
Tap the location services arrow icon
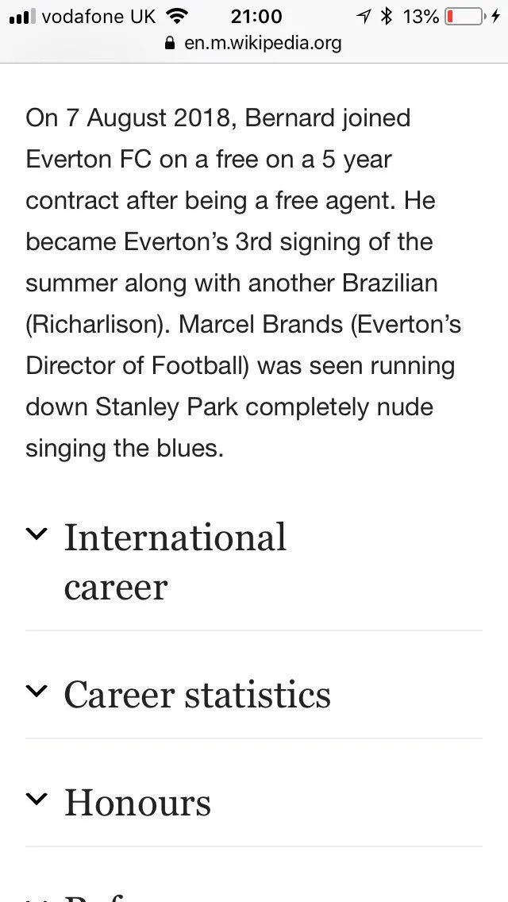point(364,16)
